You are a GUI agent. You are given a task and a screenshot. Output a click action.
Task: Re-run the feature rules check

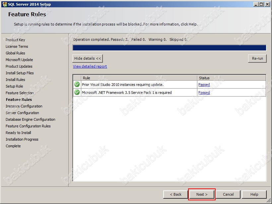(257, 58)
